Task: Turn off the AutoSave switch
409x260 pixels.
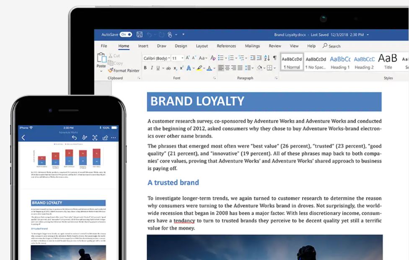Action: [x=126, y=34]
